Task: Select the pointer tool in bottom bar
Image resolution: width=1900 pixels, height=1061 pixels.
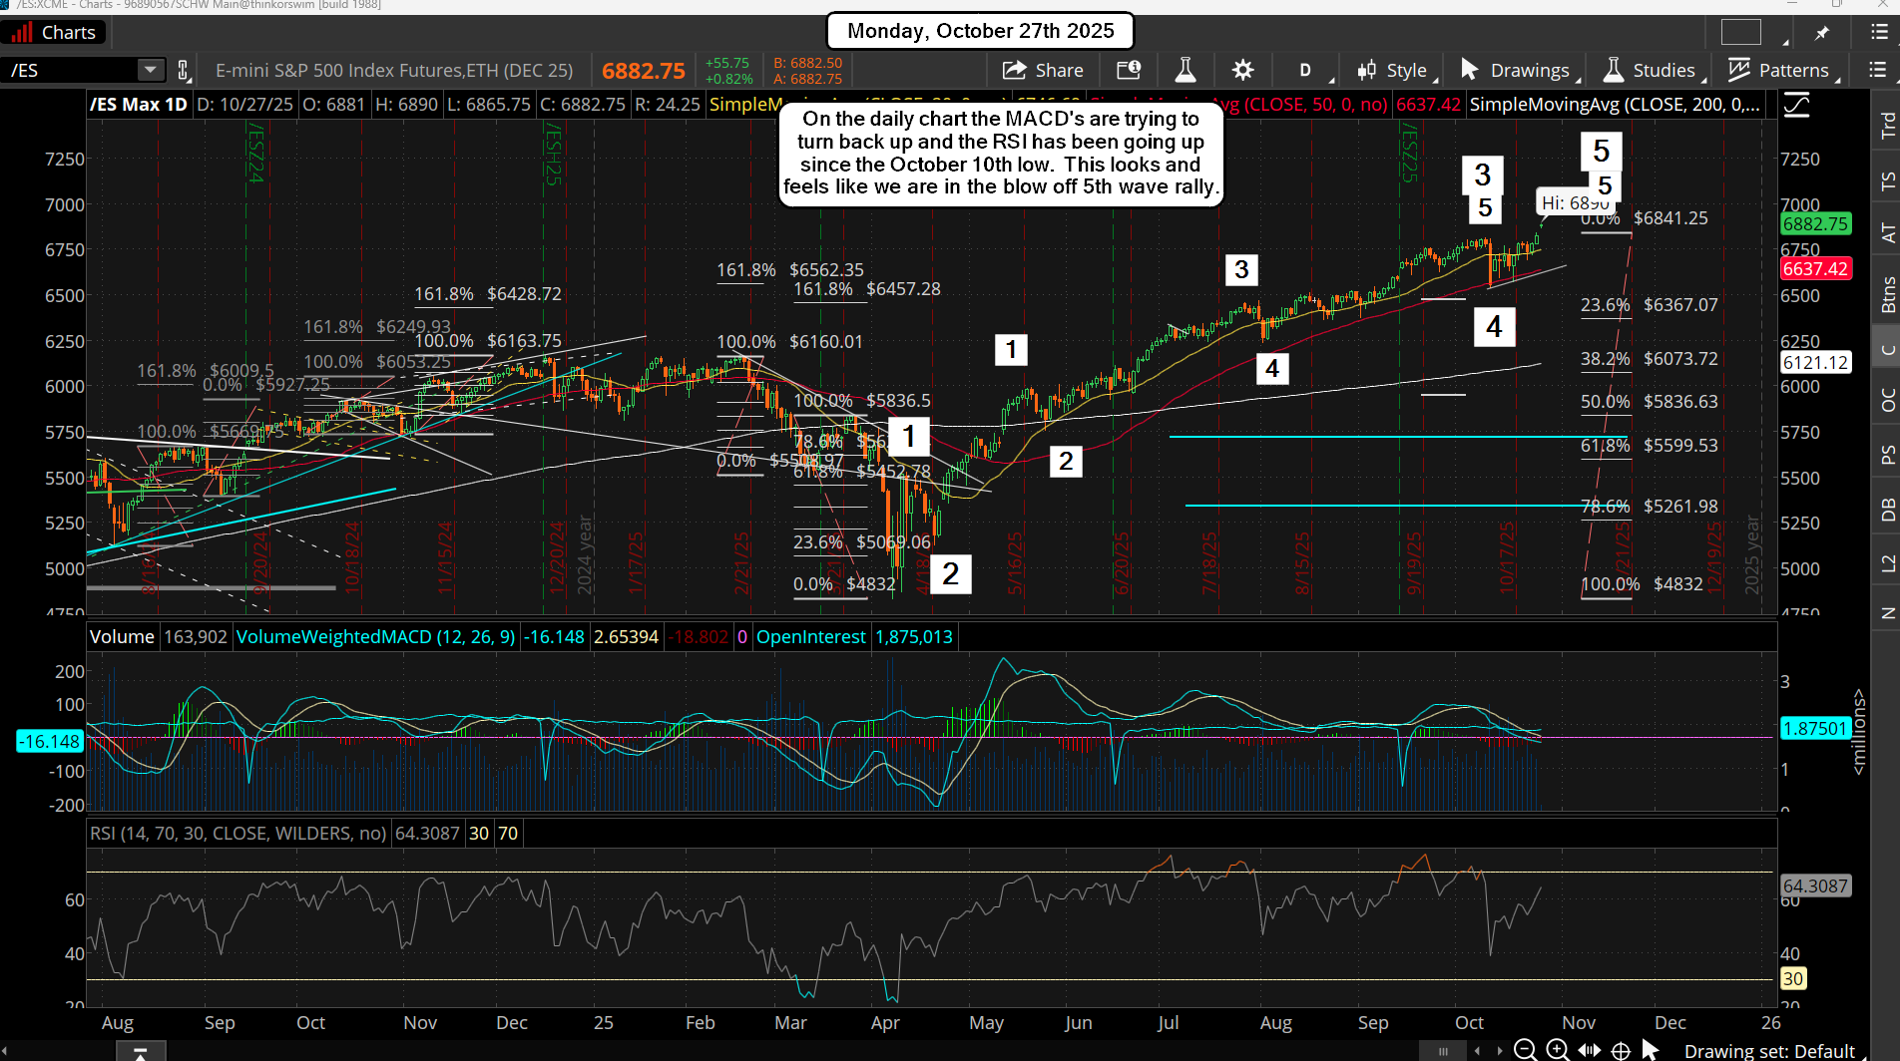Action: 1651,1049
